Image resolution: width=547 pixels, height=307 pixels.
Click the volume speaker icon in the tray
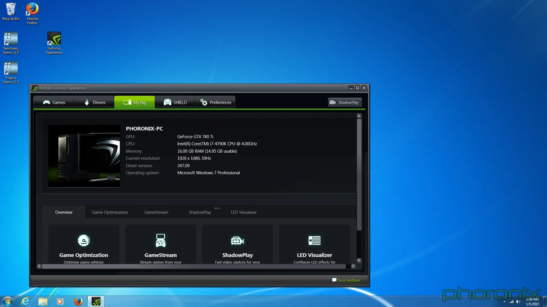[x=518, y=302]
